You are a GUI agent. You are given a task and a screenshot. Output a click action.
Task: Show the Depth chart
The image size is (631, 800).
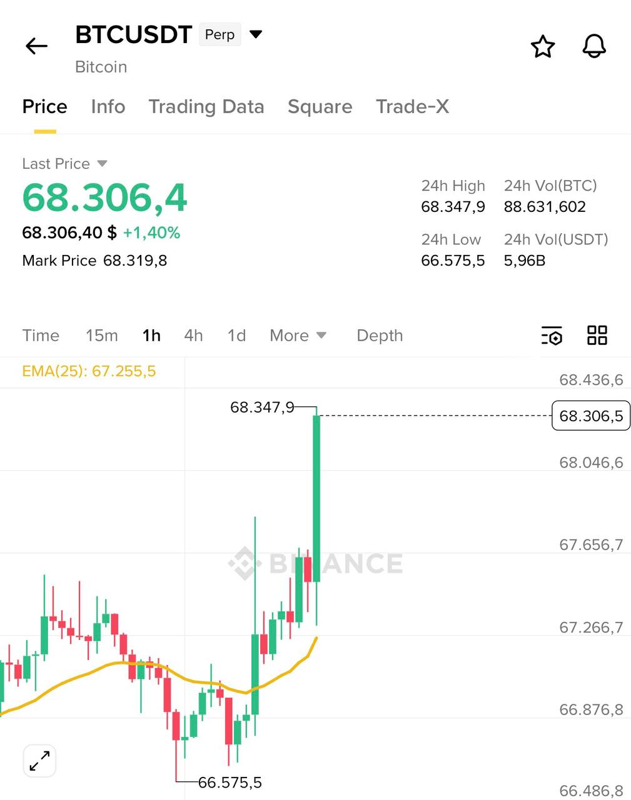coord(380,336)
